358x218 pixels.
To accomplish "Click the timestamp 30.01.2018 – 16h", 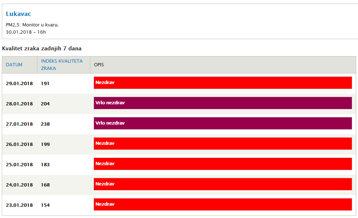I will [26, 32].
